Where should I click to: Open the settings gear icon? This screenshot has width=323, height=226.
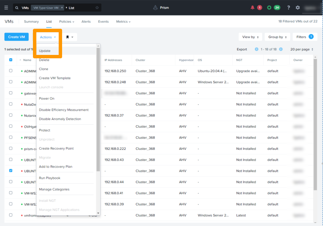(298, 8)
